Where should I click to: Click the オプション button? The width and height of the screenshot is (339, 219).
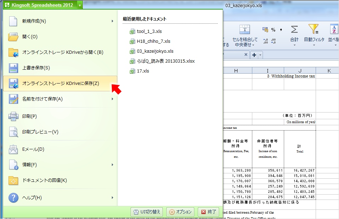[180, 212]
